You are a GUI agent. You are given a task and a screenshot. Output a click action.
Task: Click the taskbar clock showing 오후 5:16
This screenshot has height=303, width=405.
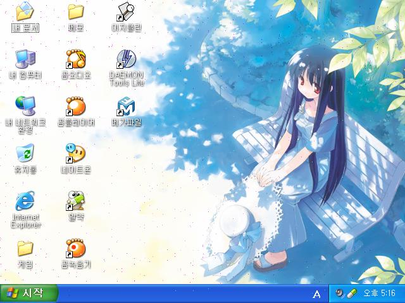click(x=379, y=293)
